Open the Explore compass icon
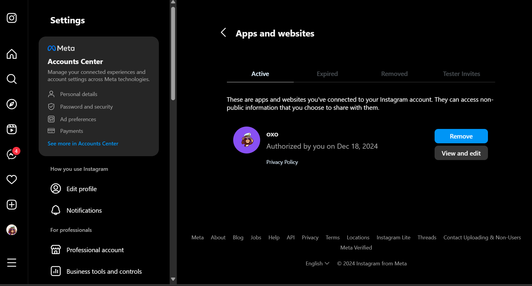 click(12, 104)
